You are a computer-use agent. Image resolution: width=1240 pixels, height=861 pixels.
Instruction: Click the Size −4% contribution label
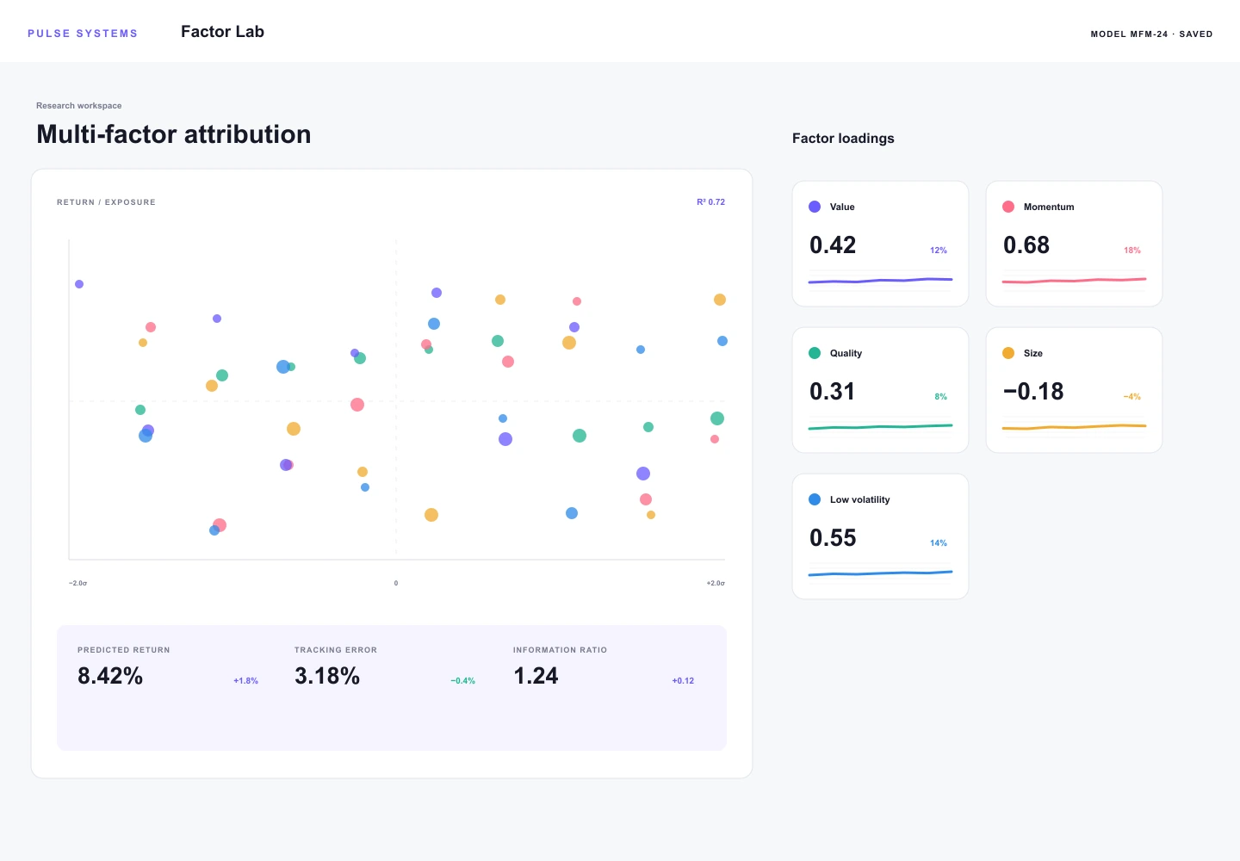[x=1132, y=397]
